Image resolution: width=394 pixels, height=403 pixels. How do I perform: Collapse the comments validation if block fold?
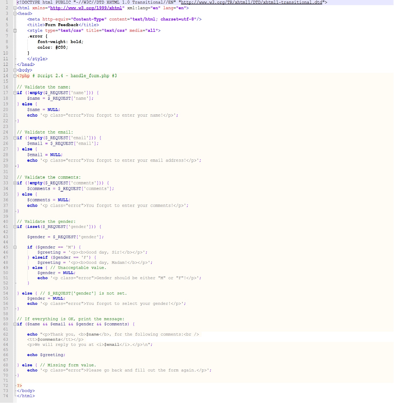(15, 183)
